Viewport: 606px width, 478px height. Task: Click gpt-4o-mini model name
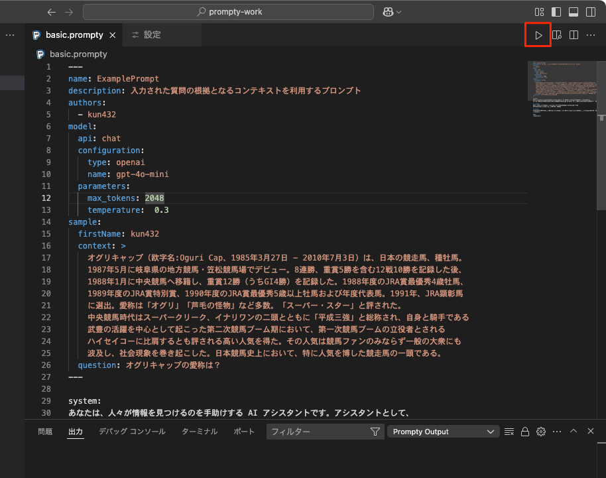143,174
